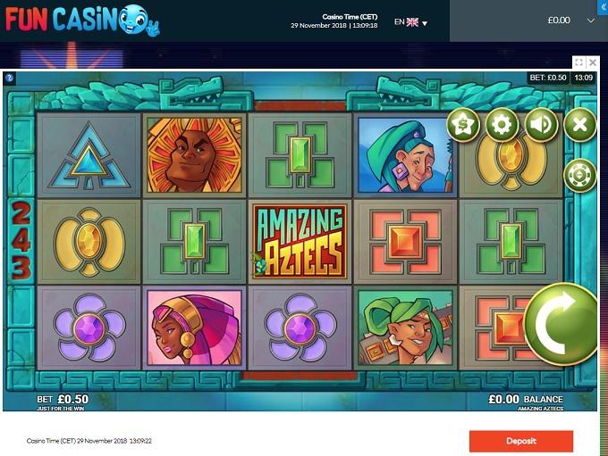Click the Amazing Aztecs wild symbol

[300, 242]
